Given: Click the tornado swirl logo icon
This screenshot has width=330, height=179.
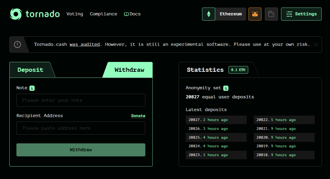Looking at the screenshot, I should (16, 14).
